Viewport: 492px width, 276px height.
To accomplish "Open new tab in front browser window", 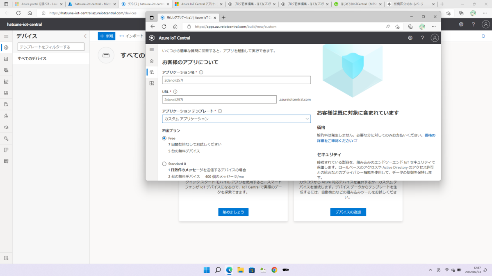I will coord(223,18).
